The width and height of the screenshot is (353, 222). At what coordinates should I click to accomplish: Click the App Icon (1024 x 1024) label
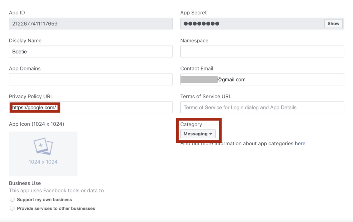(36, 124)
